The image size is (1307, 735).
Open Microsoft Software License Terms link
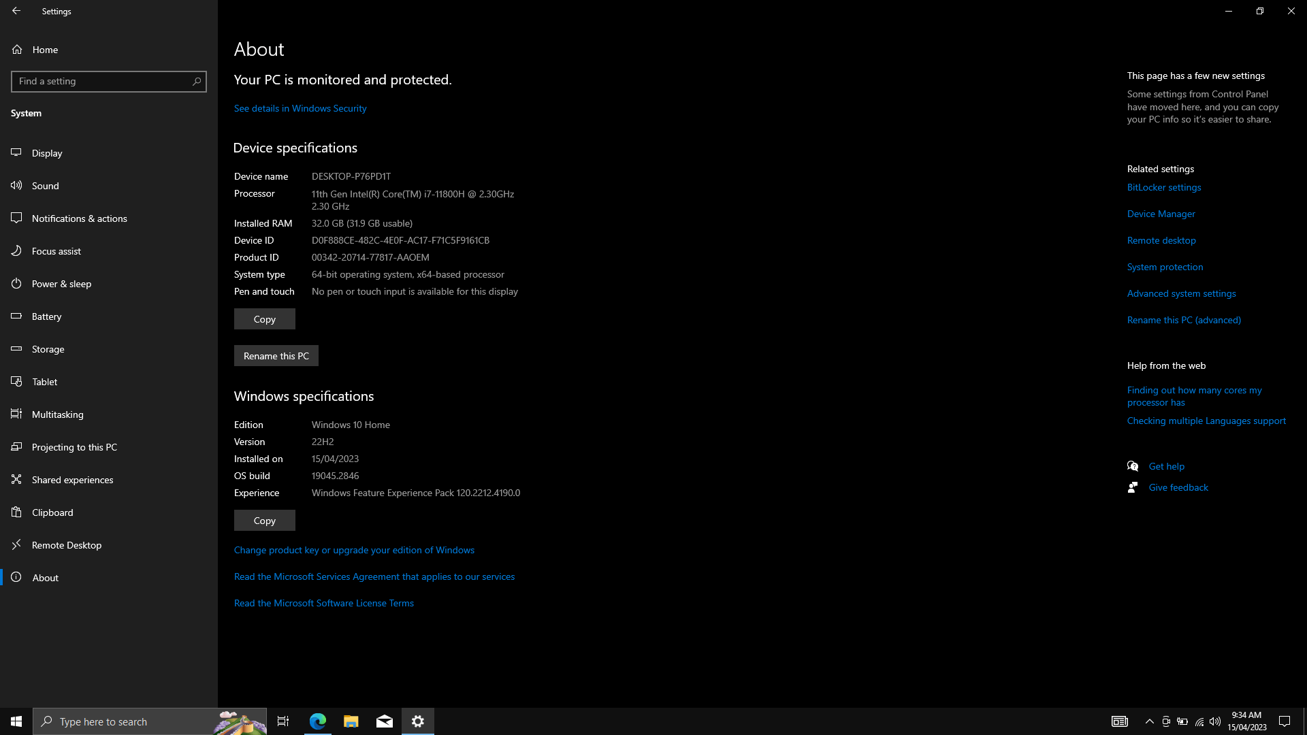324,603
